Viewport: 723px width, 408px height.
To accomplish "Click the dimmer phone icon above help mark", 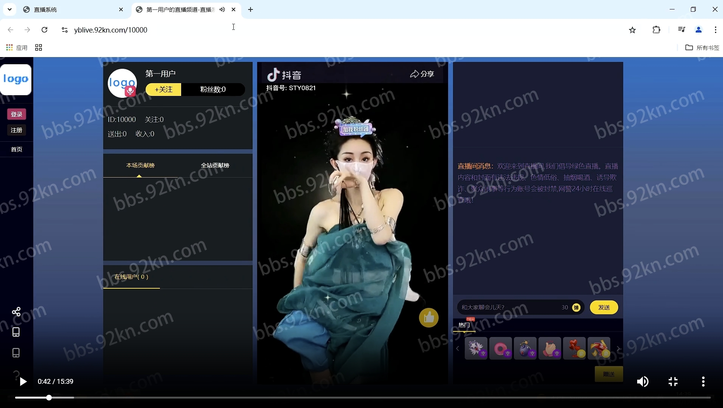I will (16, 353).
